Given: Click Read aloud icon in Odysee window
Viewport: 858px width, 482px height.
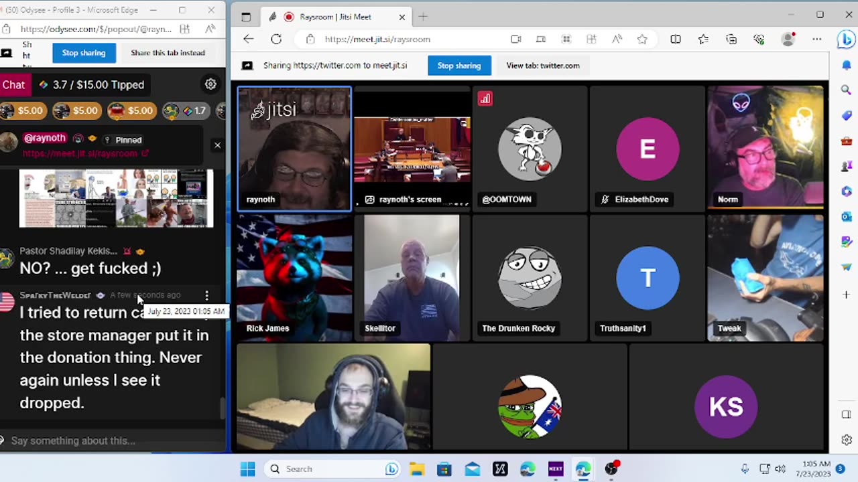Looking at the screenshot, I should 210,29.
